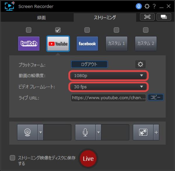Switch to compact screen-capture frame mode button
The height and width of the screenshot is (171, 175).
147,17
